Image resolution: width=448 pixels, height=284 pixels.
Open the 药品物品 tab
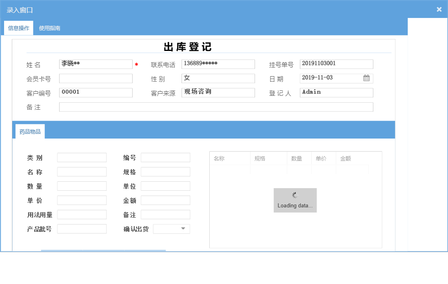pyautogui.click(x=29, y=132)
